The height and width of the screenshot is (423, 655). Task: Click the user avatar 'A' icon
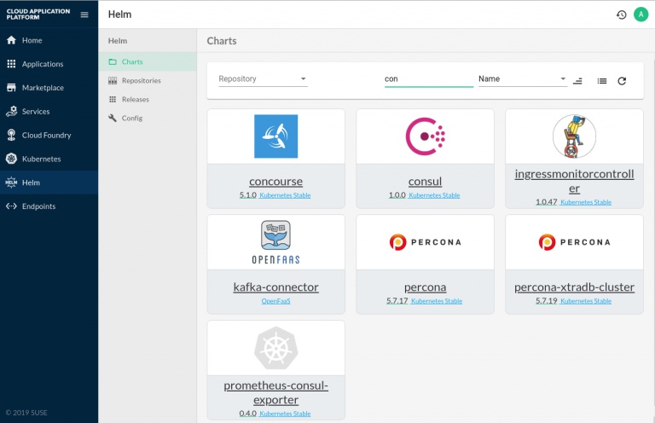pos(641,14)
